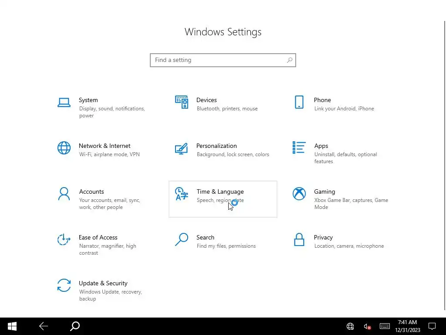The height and width of the screenshot is (335, 446).
Task: Click 'Xbox Game Bar, captures, Game Mode' text
Action: pyautogui.click(x=351, y=204)
